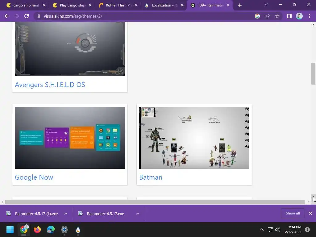
Task: Open volume control tray icon
Action: [x=278, y=230]
